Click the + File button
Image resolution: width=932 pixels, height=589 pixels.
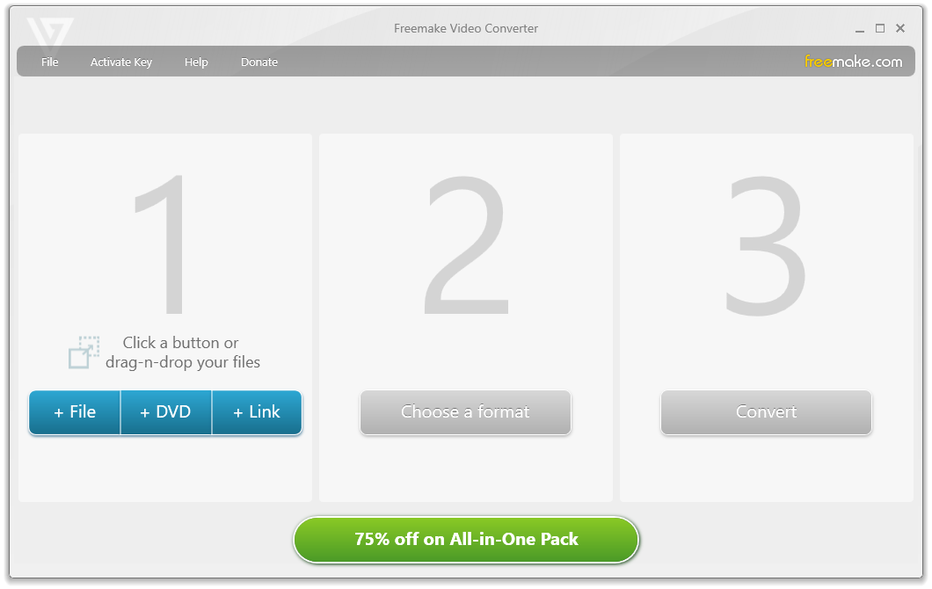pyautogui.click(x=75, y=412)
